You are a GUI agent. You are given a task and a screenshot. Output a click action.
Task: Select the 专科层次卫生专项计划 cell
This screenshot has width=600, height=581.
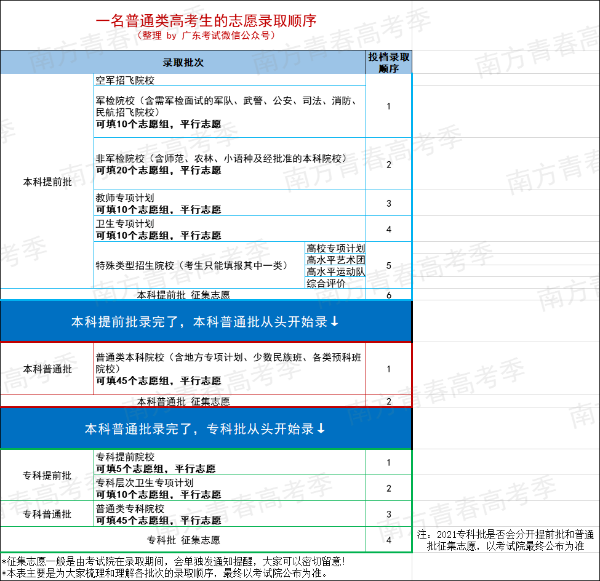click(x=230, y=488)
